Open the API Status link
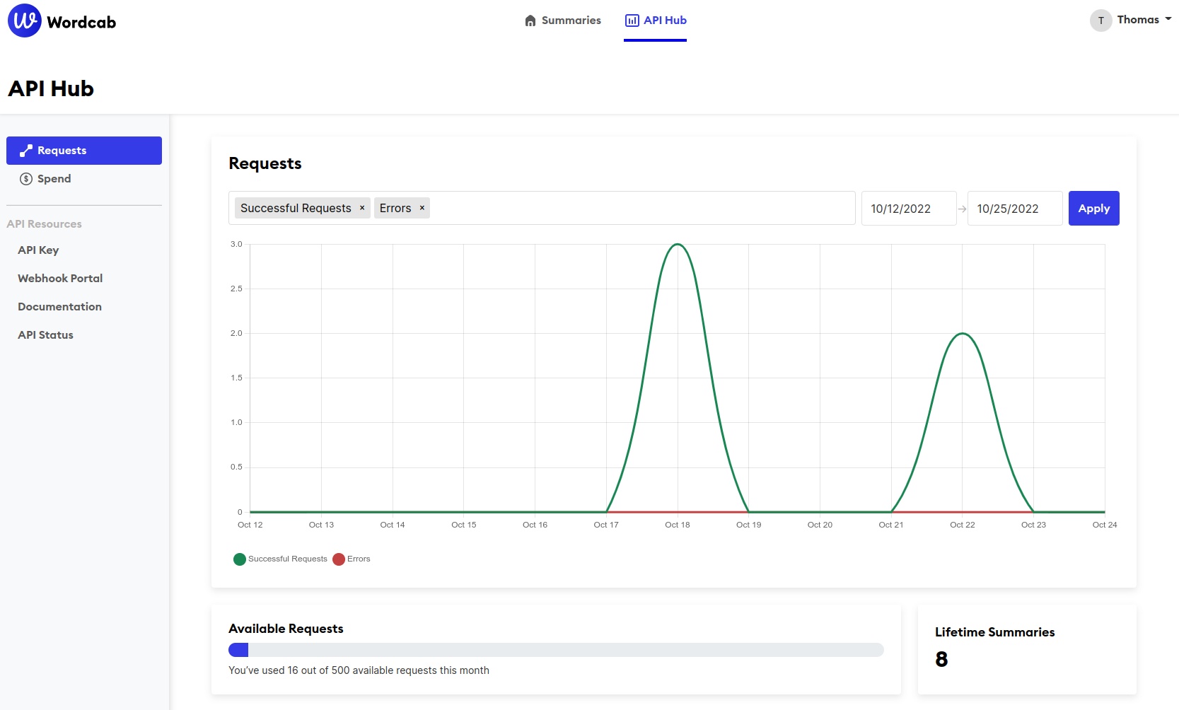1179x710 pixels. [45, 335]
